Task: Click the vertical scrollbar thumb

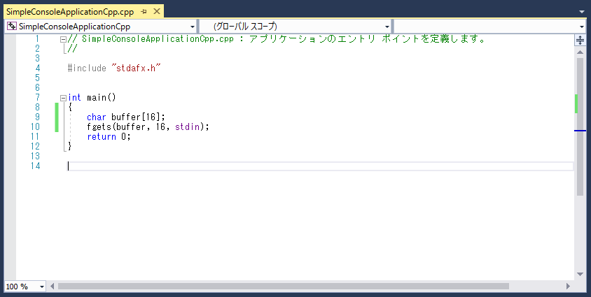Action: (x=580, y=126)
